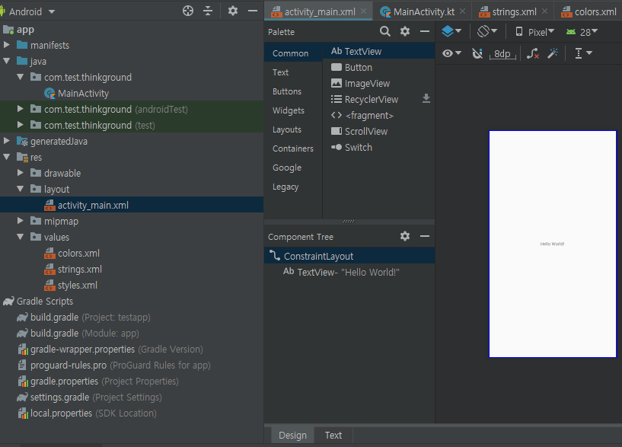The width and height of the screenshot is (622, 447).
Task: Open Component Tree settings gear
Action: [x=404, y=236]
